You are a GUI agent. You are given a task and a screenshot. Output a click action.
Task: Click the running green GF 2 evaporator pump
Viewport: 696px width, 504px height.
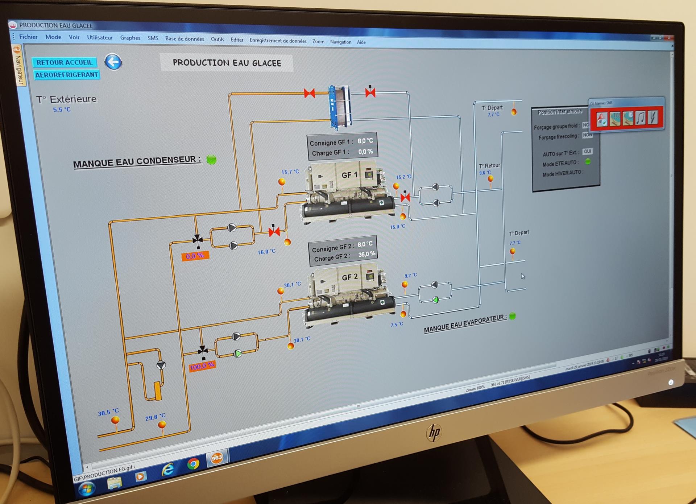(435, 300)
